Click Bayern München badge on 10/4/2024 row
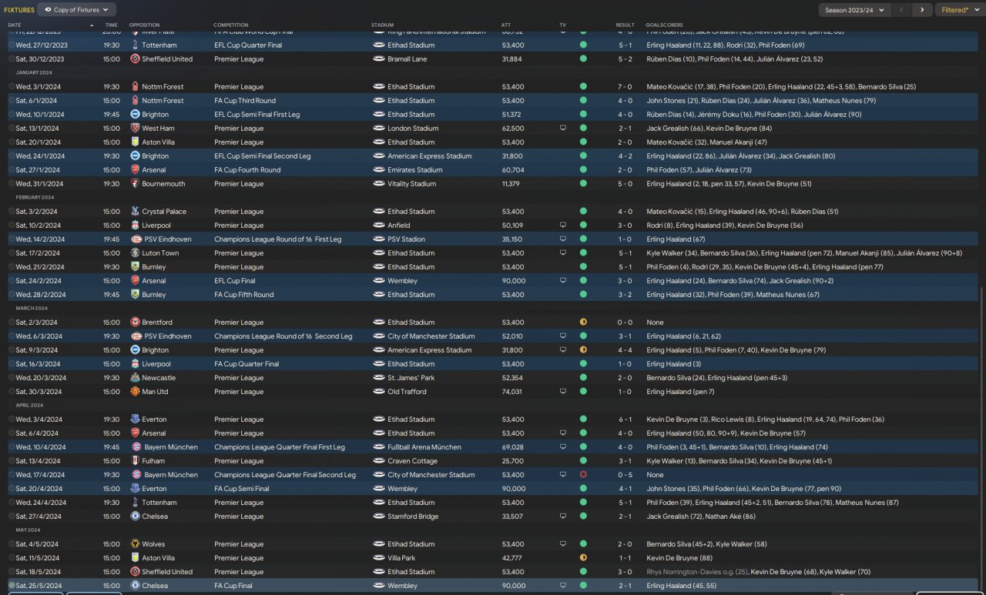Screen dimensions: 986x595 pyautogui.click(x=136, y=447)
